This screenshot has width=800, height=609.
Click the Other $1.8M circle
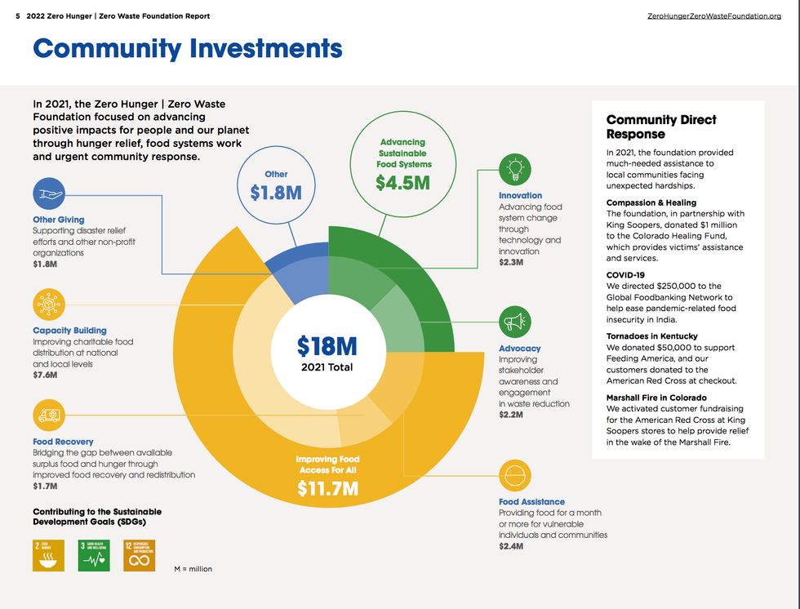(276, 186)
